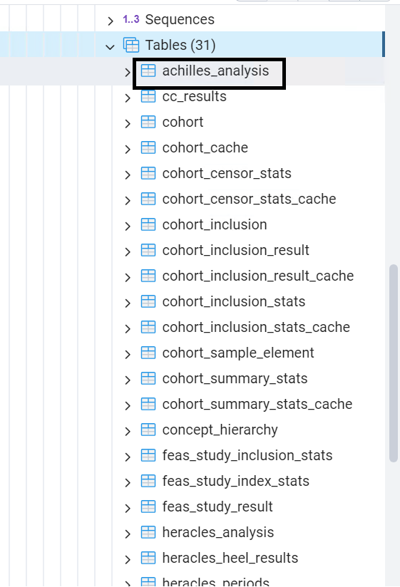The image size is (400, 587).
Task: Click the cohort_cache table icon
Action: (x=148, y=148)
